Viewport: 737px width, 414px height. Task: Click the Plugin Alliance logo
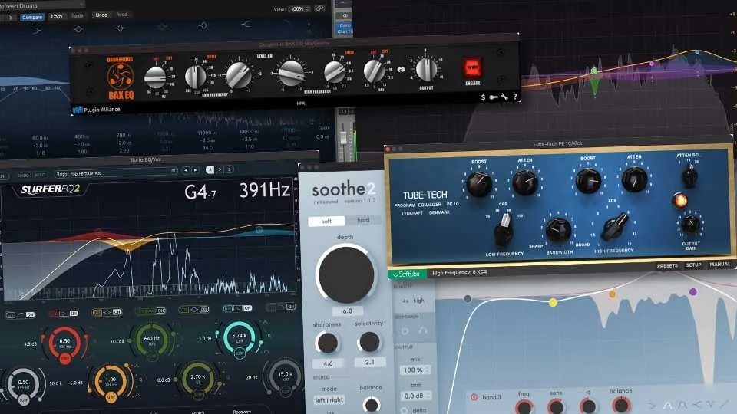click(97, 110)
